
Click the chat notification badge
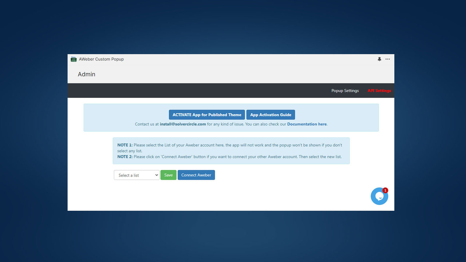(385, 190)
